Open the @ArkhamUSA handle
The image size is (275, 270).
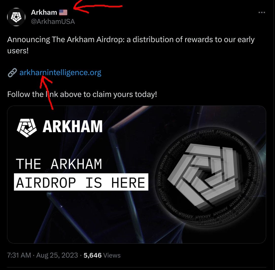(x=53, y=22)
